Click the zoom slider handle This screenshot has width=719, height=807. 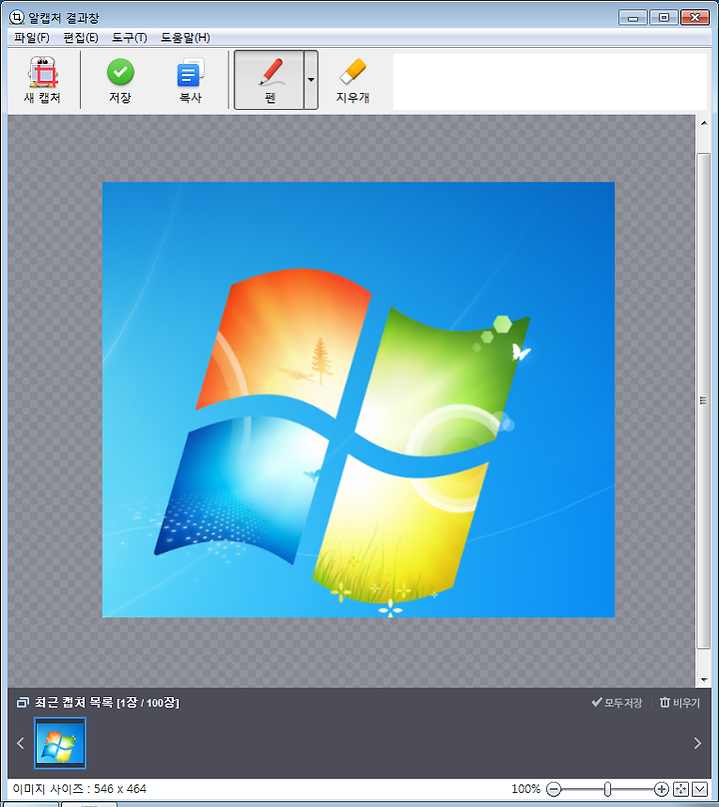[608, 789]
